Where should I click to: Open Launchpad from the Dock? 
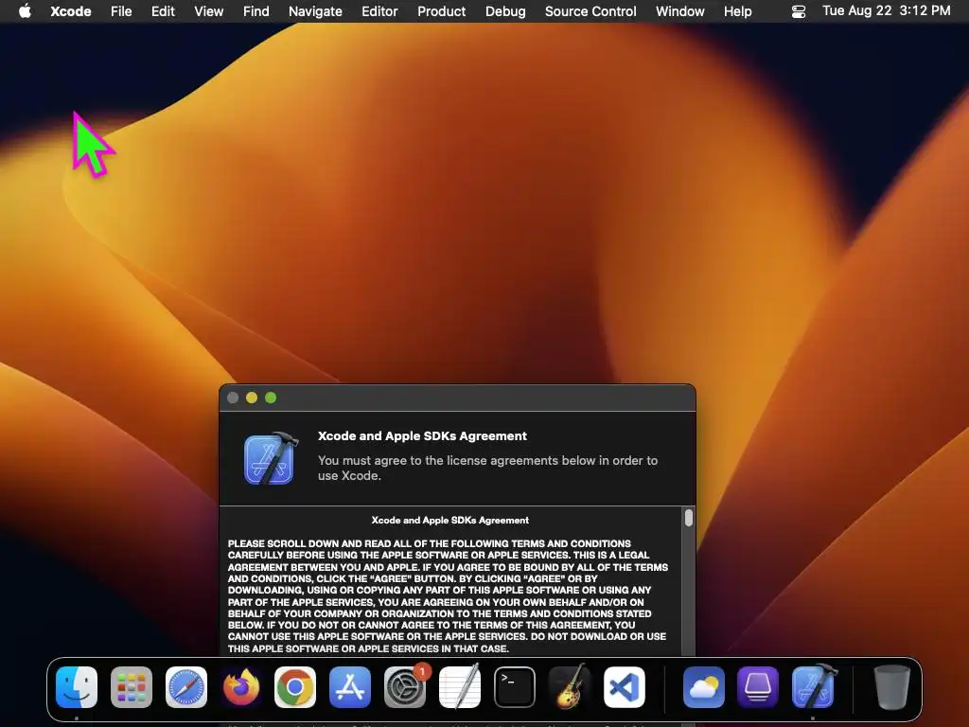coord(131,687)
